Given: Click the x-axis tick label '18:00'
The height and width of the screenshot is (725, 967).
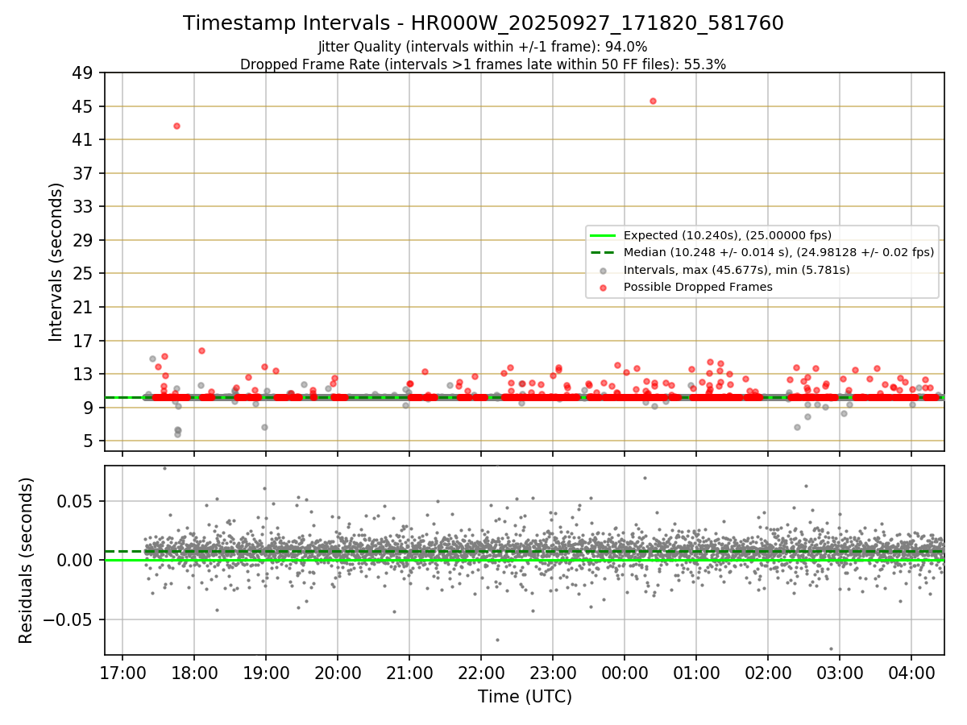Looking at the screenshot, I should (x=194, y=674).
